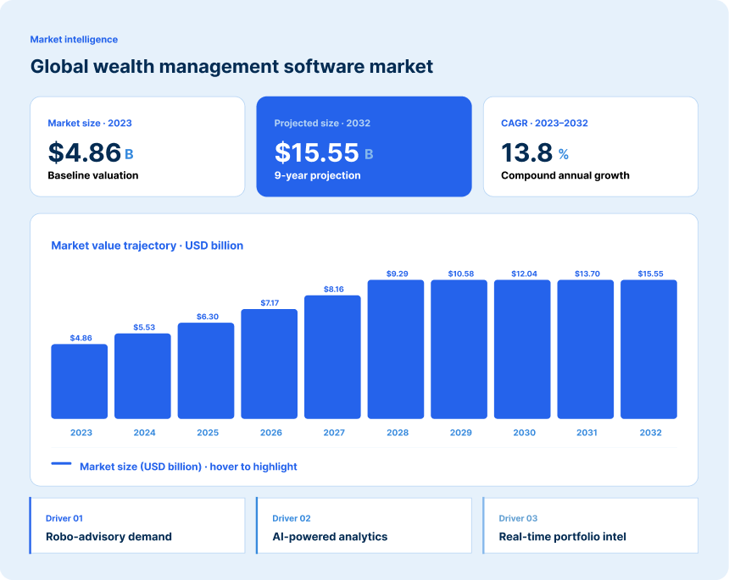Open the Real-time portfolio intel driver card
Image resolution: width=729 pixels, height=580 pixels.
(x=590, y=525)
